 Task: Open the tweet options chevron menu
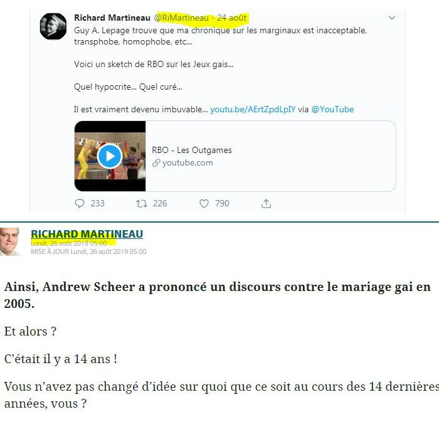[392, 18]
